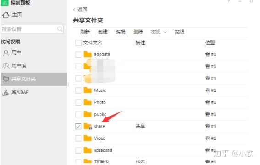
Task: Click the 删除 button
Action: pos(138,32)
